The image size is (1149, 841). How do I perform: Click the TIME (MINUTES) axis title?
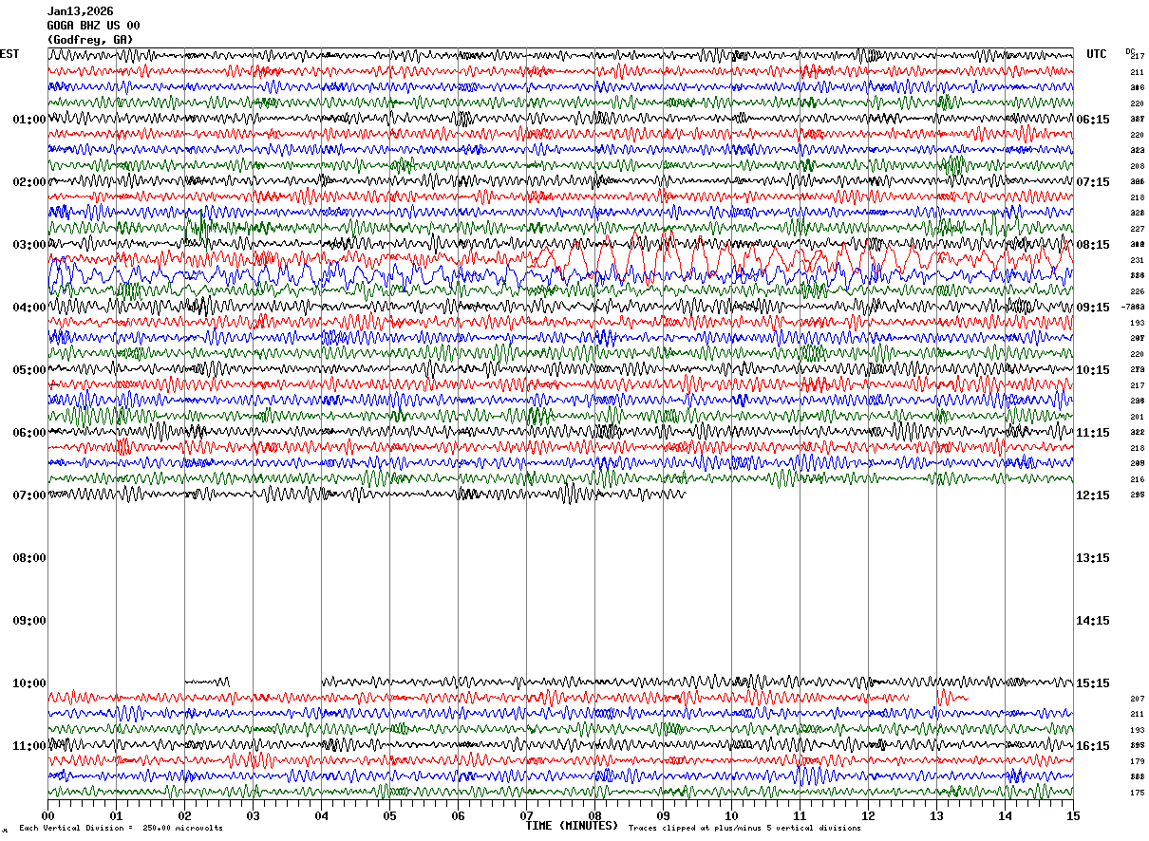(x=572, y=826)
